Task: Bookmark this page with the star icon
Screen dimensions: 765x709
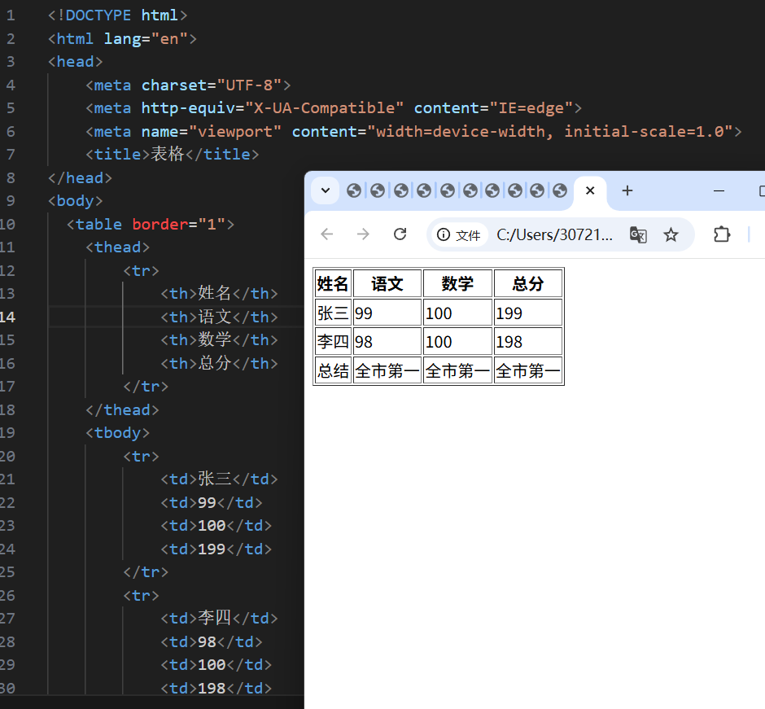Action: pyautogui.click(x=671, y=234)
